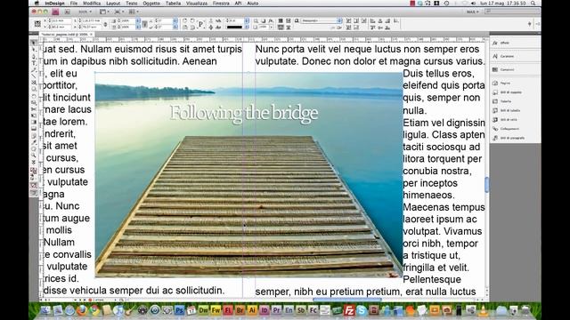Open Skype from the Dock
The image size is (570, 320).
pos(362,310)
